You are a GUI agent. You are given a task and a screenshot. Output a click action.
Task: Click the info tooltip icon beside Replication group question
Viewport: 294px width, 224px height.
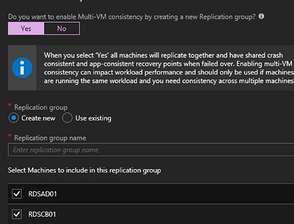[x=261, y=17]
